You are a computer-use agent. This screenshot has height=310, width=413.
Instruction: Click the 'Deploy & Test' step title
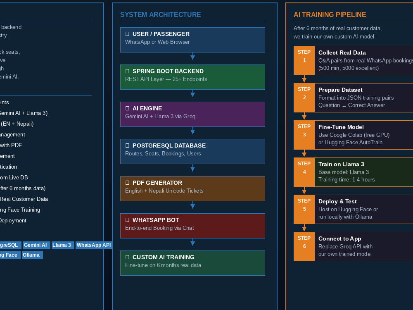click(337, 201)
